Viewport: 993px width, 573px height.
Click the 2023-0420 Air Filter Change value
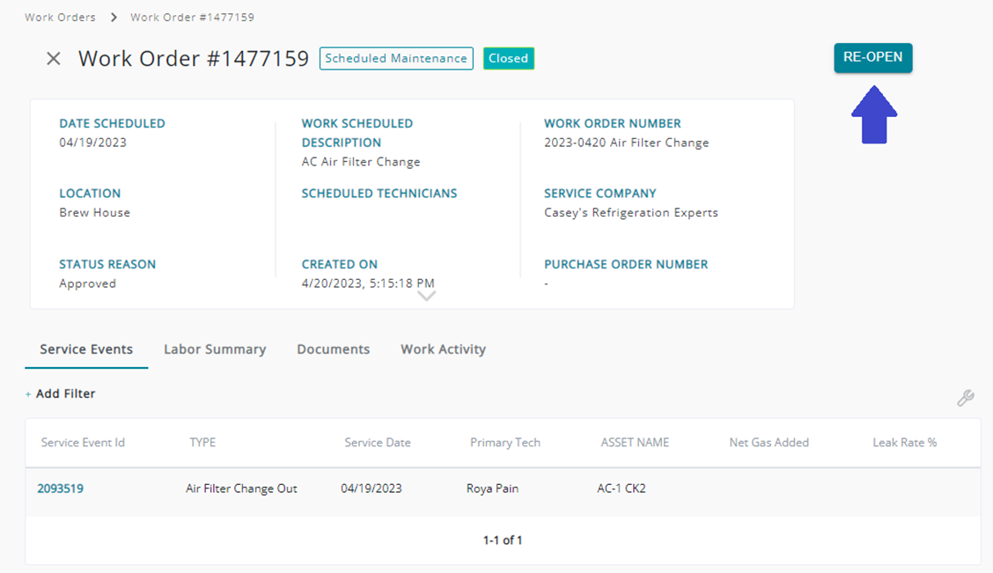[x=626, y=143]
